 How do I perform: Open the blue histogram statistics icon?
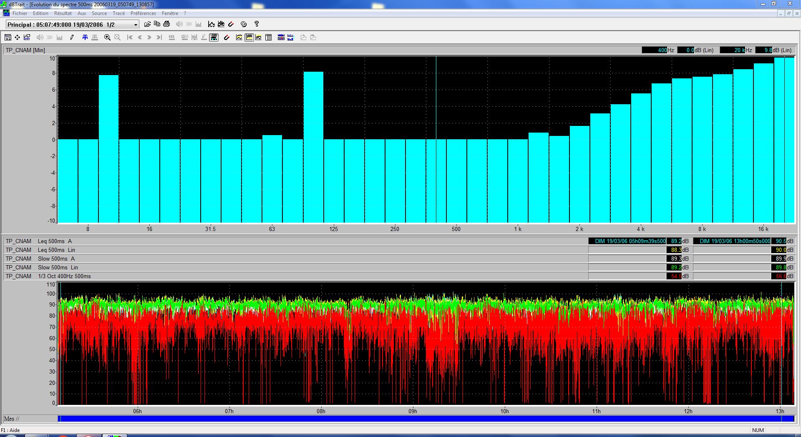click(291, 37)
